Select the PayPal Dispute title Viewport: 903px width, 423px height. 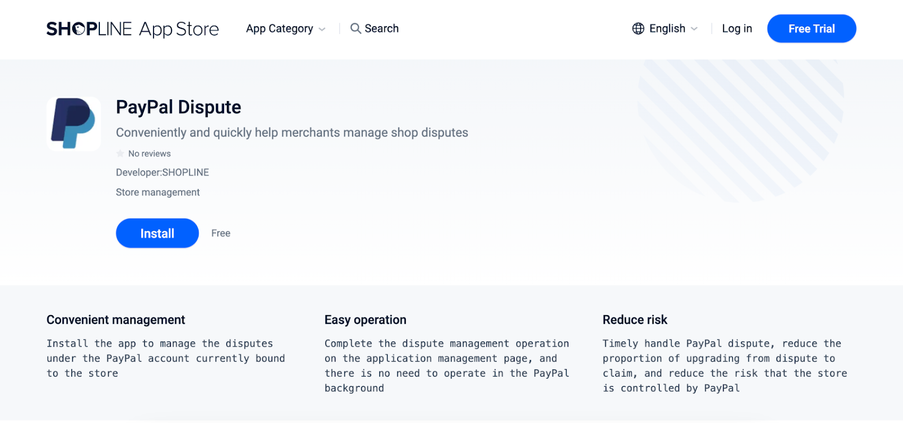[178, 107]
